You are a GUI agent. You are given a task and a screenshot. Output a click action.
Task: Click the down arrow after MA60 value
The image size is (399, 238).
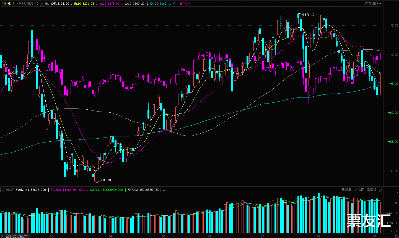[x=147, y=4]
